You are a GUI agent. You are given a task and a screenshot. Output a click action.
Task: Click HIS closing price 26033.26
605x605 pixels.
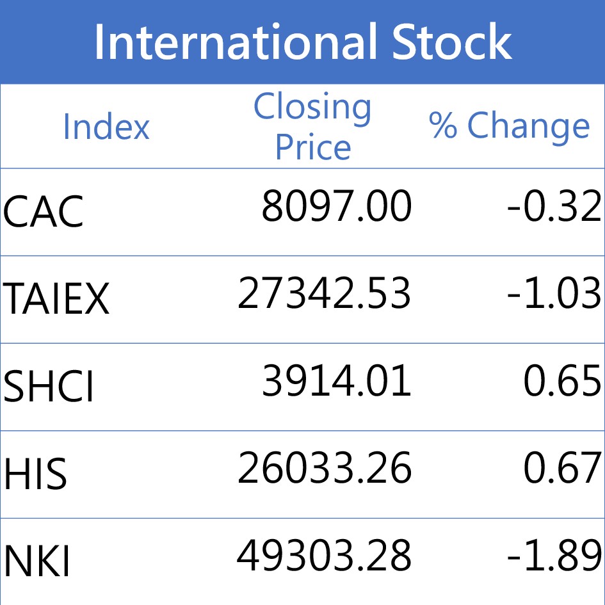(324, 469)
